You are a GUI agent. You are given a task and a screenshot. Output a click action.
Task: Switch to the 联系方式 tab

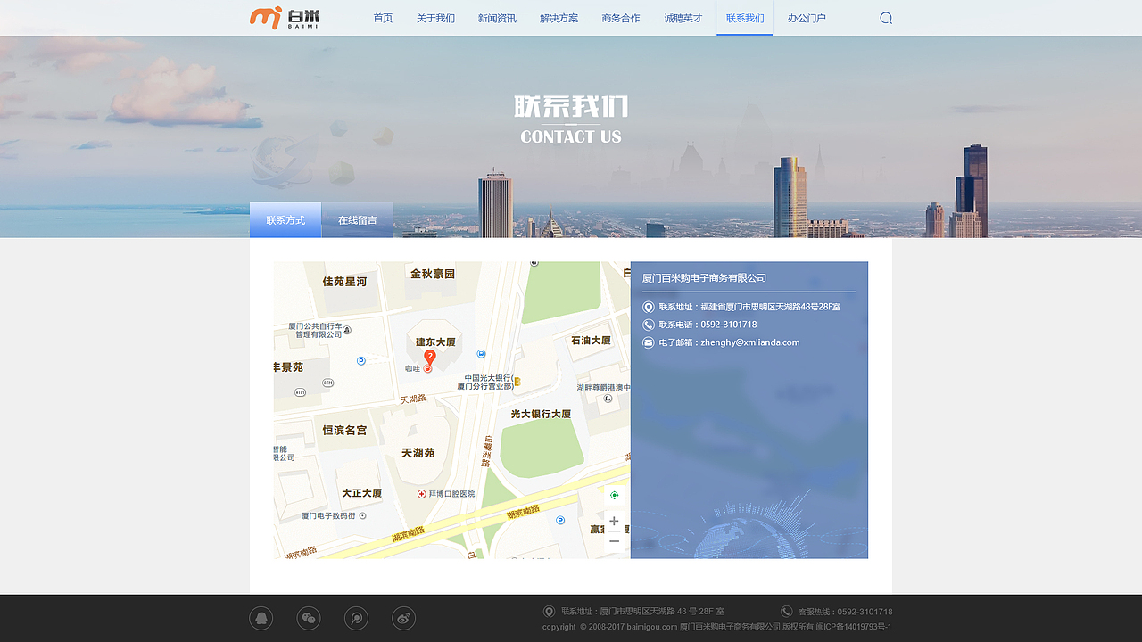(285, 220)
